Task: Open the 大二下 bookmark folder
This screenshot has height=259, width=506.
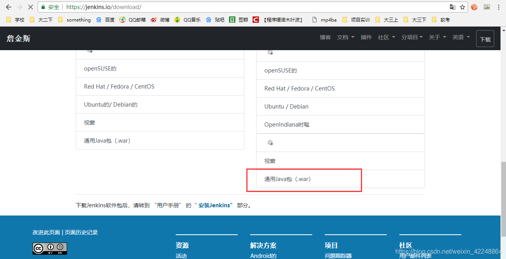Action: 41,20
